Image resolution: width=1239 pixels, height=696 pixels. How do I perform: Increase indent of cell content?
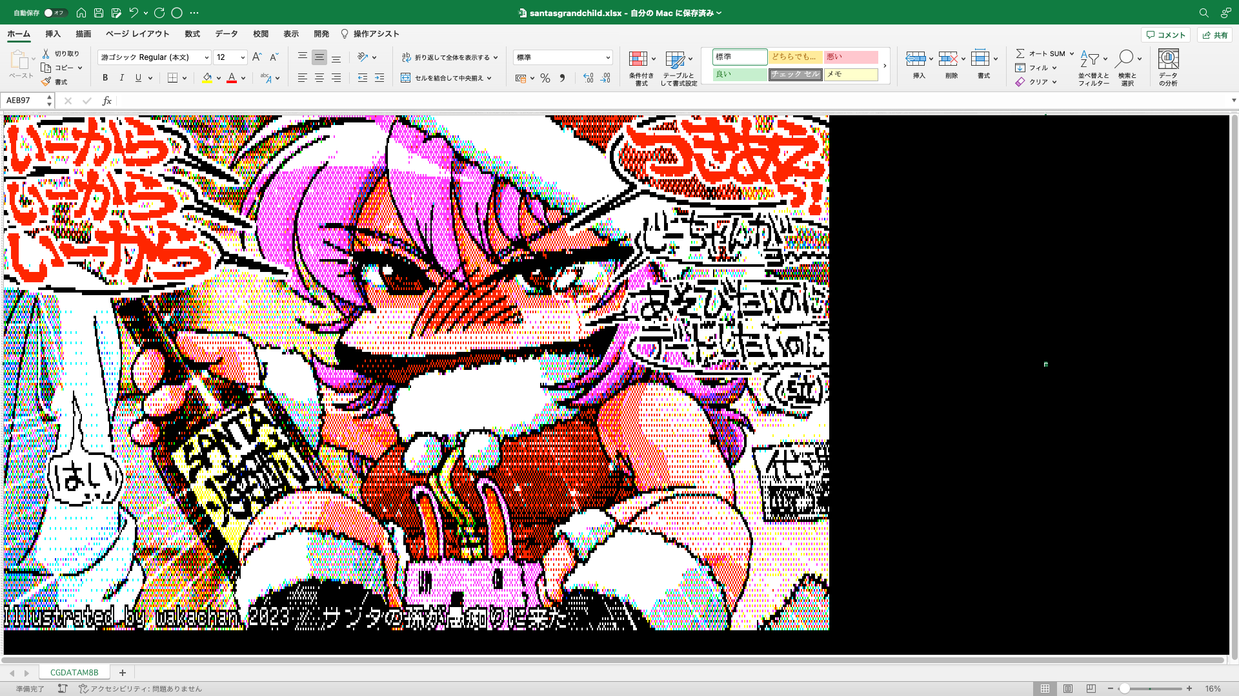pos(379,77)
